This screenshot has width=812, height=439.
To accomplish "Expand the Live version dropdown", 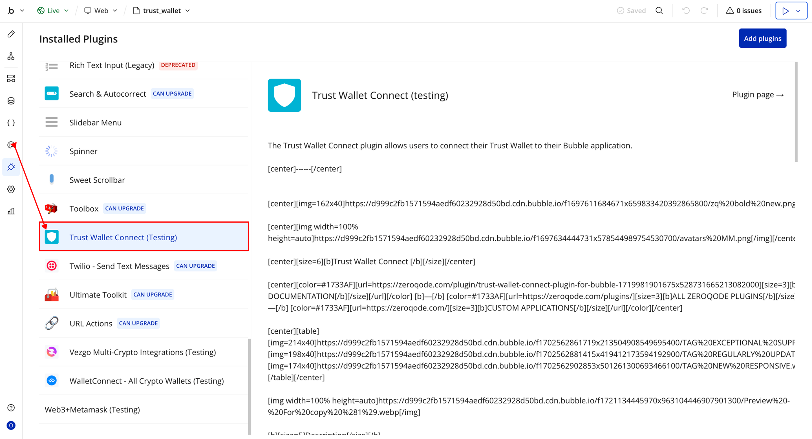I will 53,11.
